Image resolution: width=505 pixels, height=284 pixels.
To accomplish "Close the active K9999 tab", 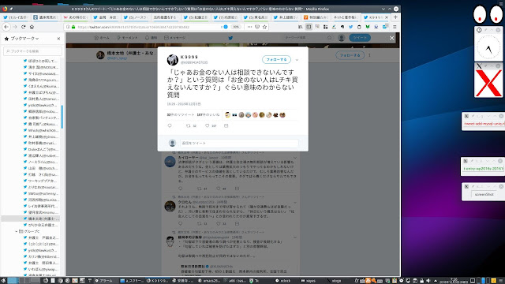I will pos(387,17).
